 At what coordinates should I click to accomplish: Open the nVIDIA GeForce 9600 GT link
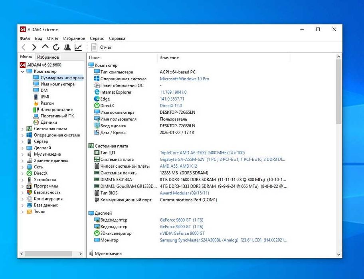182,233
